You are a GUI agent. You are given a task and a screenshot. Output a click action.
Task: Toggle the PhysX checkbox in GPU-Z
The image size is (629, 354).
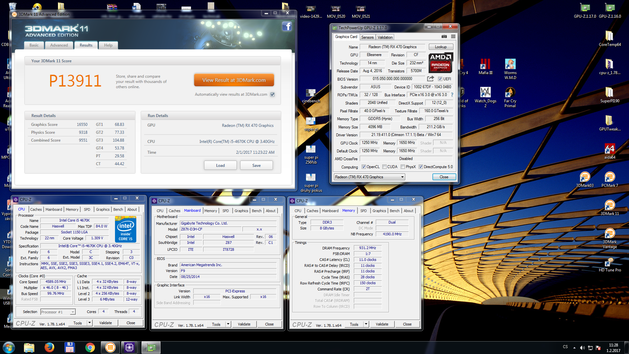(403, 167)
